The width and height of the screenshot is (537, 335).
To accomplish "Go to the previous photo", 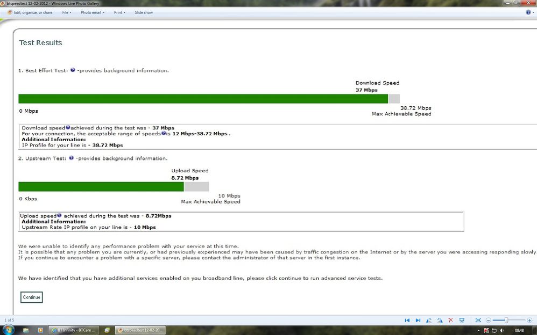I will click(408, 321).
